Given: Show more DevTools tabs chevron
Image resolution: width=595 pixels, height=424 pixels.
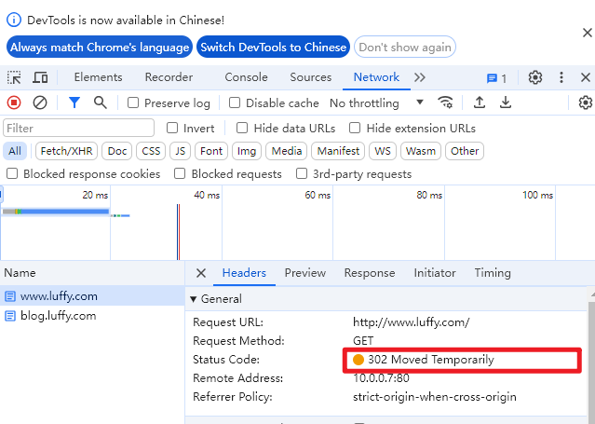Looking at the screenshot, I should pyautogui.click(x=420, y=77).
